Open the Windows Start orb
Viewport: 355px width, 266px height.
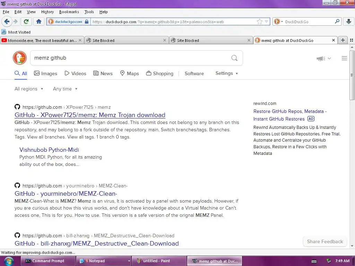8,261
